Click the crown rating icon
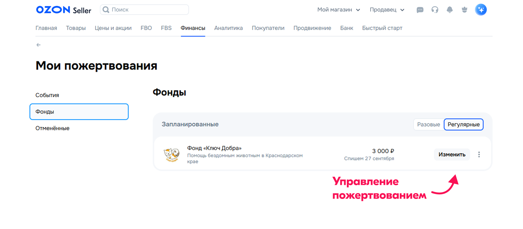The height and width of the screenshot is (229, 523). click(x=464, y=10)
